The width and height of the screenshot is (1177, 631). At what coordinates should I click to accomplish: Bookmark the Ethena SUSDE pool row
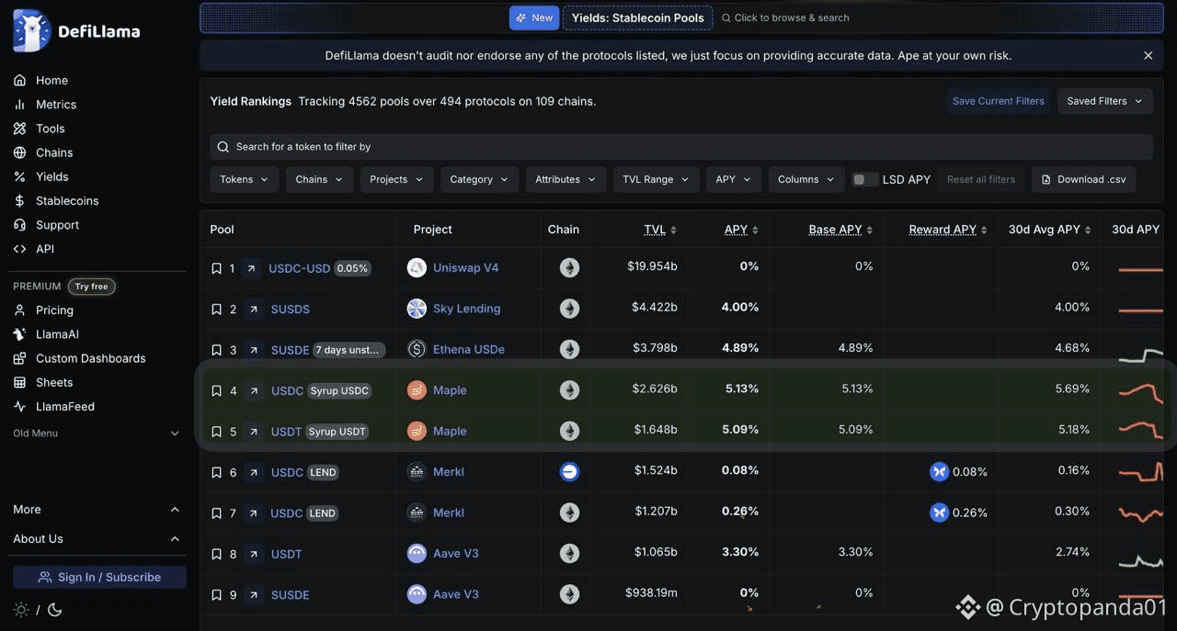[216, 350]
